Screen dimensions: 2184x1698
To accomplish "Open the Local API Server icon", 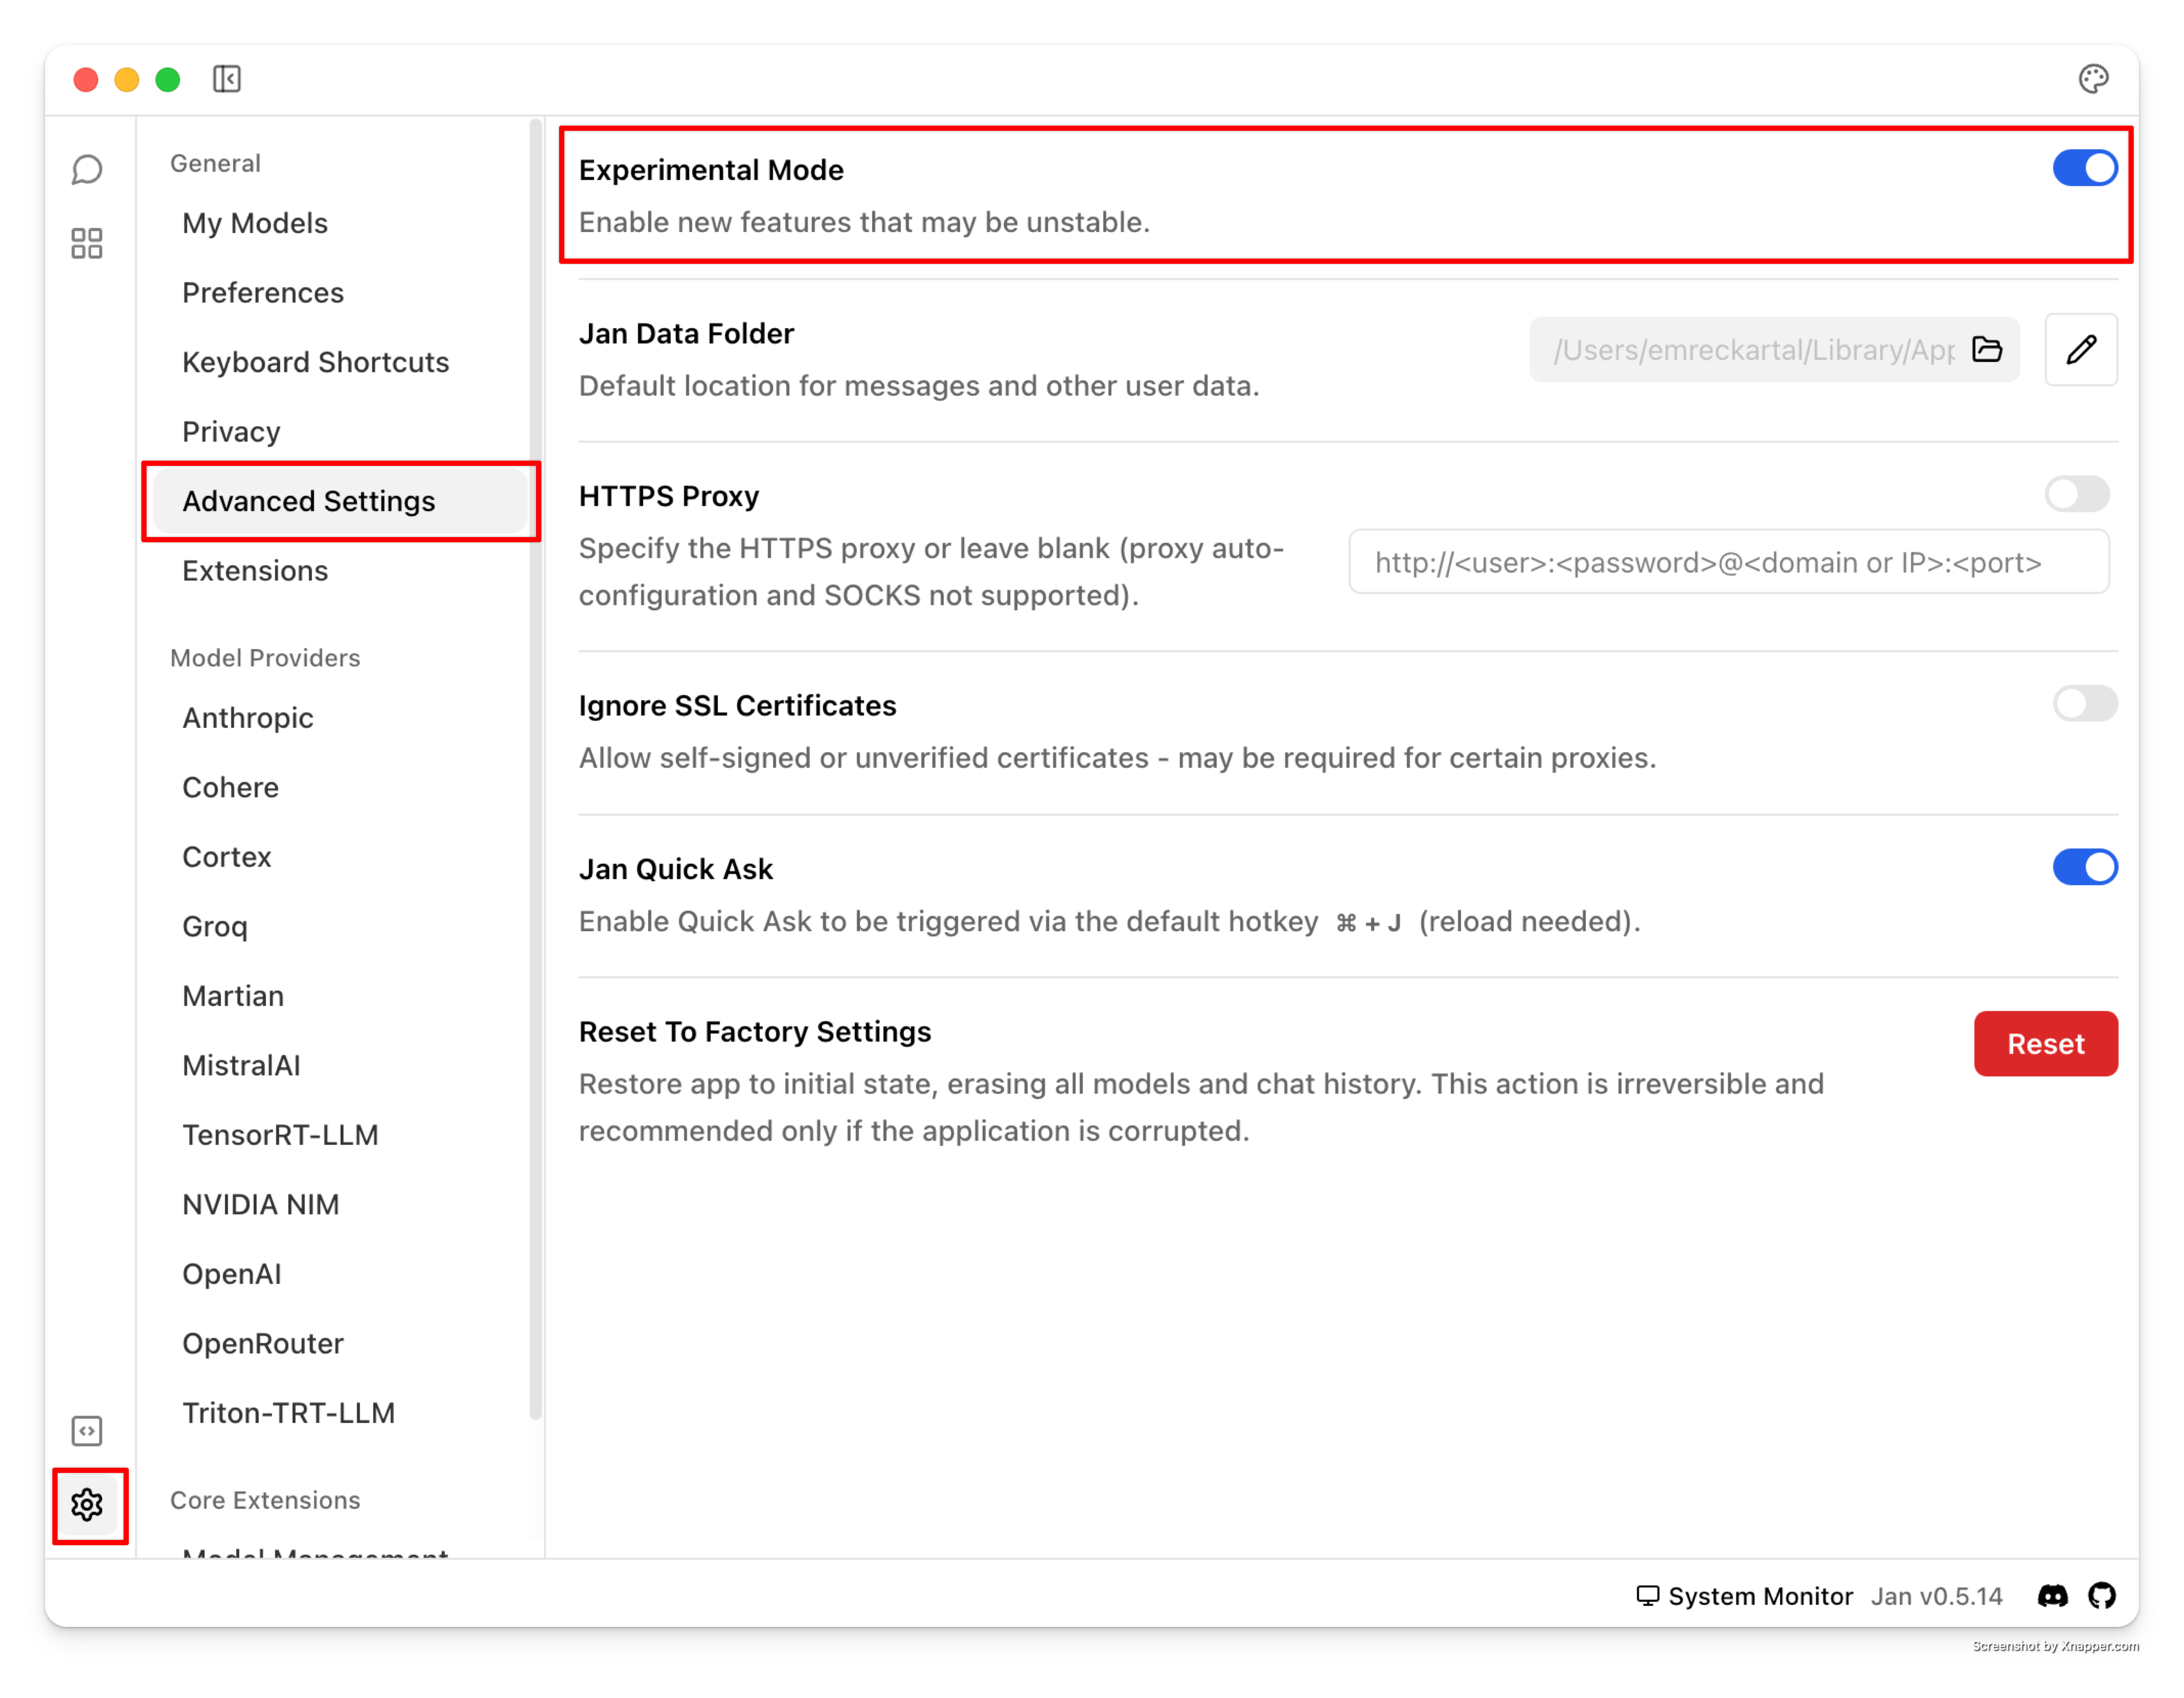I will [87, 1431].
